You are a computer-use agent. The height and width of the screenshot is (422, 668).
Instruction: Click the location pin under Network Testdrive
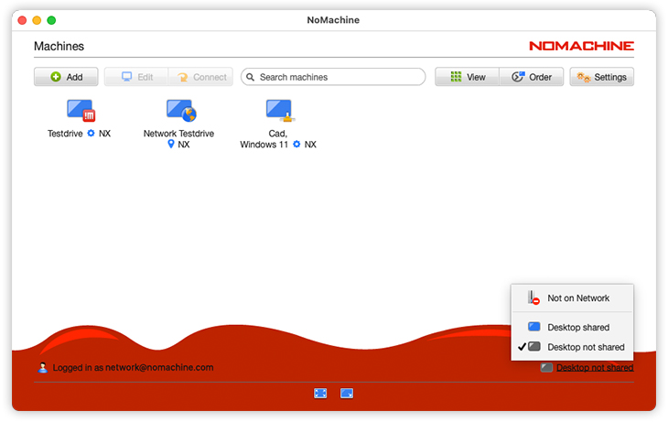coord(170,145)
